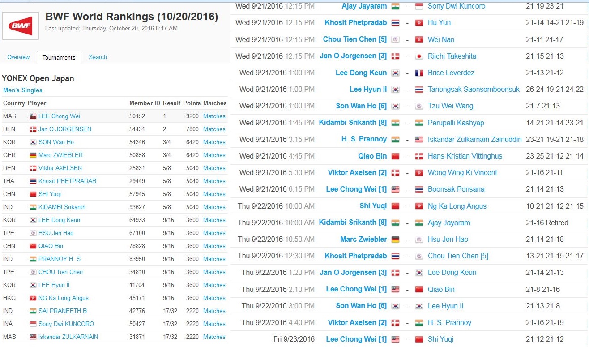Click SON Wan Ho in rankings table
The image size is (589, 347).
point(56,142)
